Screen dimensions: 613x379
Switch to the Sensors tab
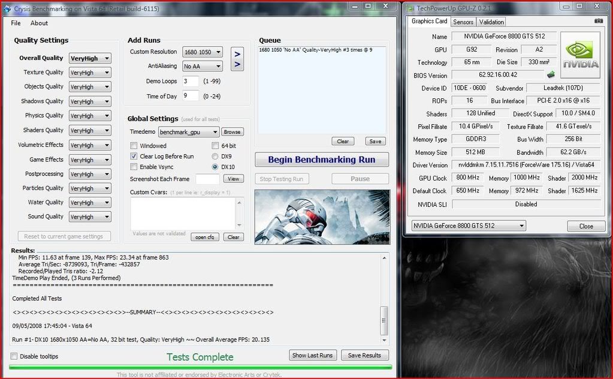click(x=463, y=22)
